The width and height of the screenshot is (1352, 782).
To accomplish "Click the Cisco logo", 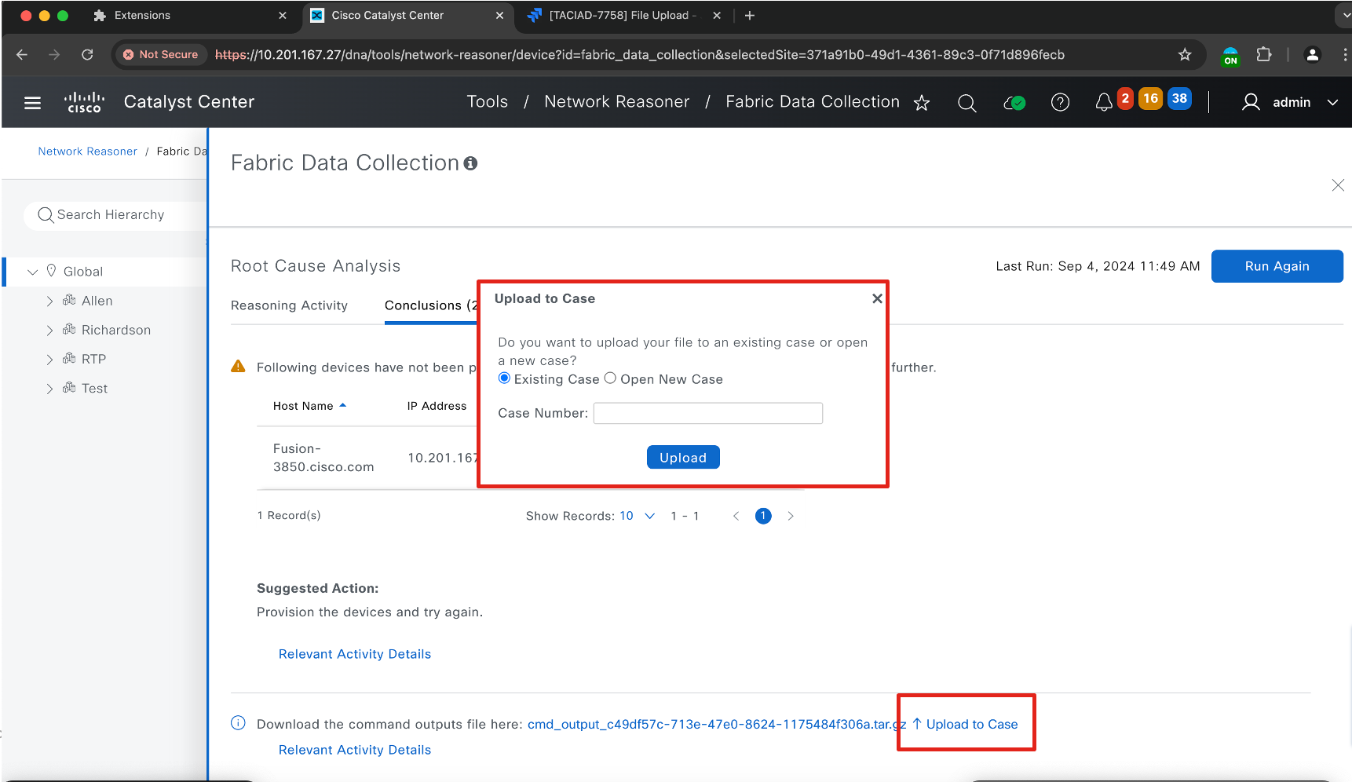I will pyautogui.click(x=84, y=102).
